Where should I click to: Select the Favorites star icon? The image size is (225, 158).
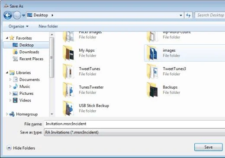(x=12, y=38)
